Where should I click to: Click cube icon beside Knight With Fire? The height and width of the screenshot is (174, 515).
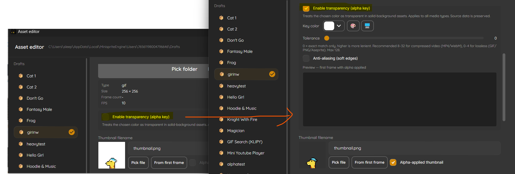(221, 119)
